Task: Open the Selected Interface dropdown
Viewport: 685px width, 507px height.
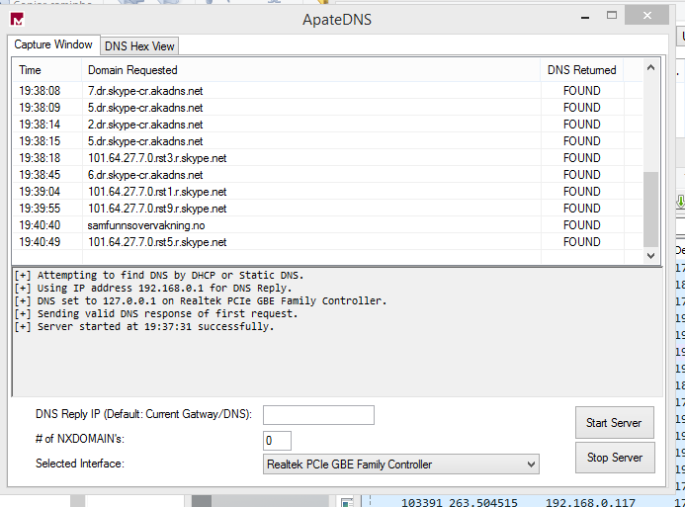Action: tap(400, 465)
